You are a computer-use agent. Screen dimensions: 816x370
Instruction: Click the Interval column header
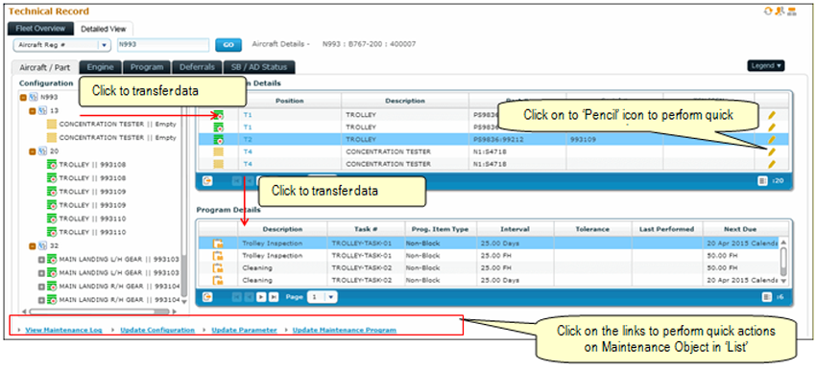pyautogui.click(x=515, y=229)
